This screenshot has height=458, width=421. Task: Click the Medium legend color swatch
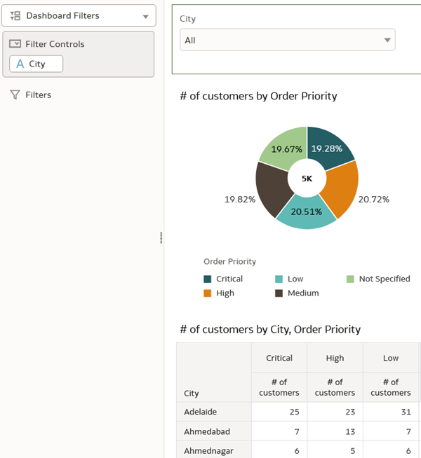pos(279,293)
